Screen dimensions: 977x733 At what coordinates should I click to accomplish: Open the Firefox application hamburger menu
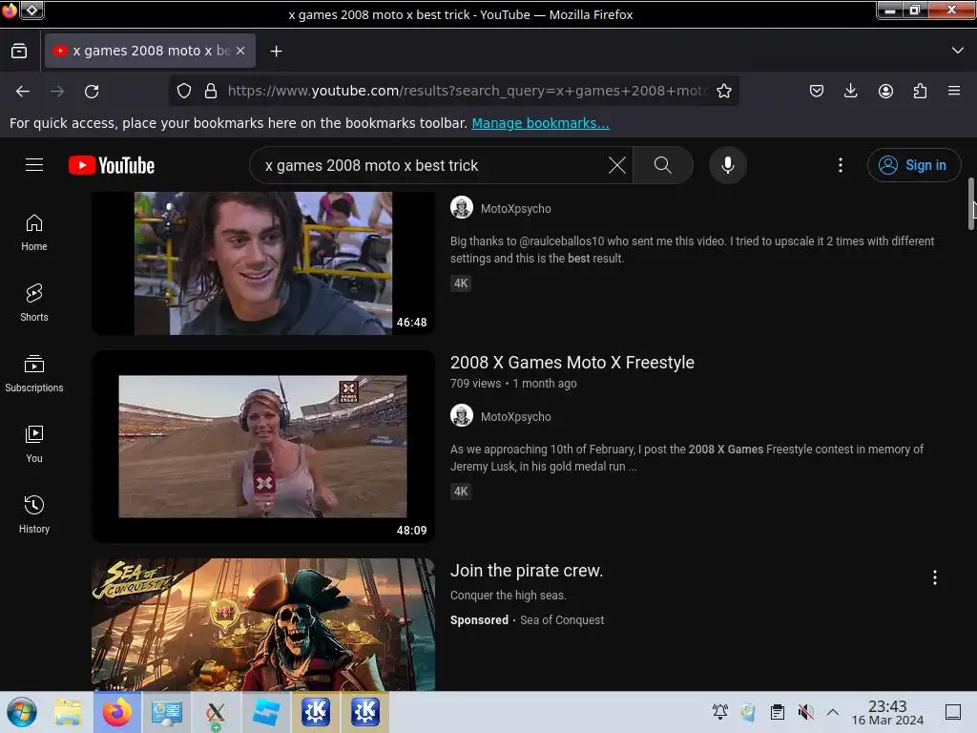(954, 91)
